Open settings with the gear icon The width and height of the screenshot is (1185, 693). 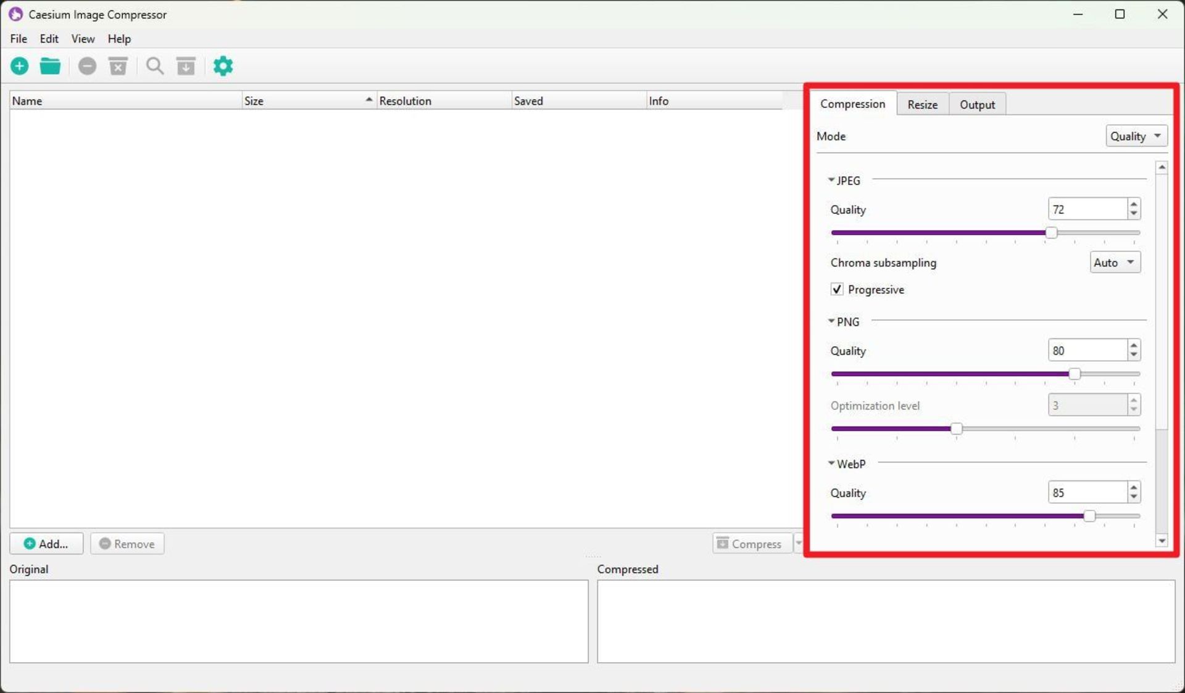(223, 66)
